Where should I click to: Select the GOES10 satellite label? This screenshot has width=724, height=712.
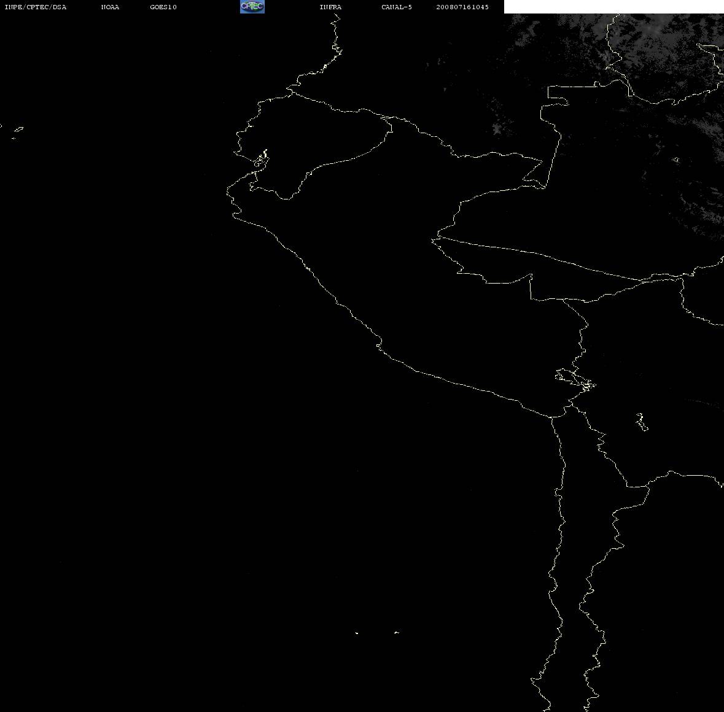(x=163, y=7)
